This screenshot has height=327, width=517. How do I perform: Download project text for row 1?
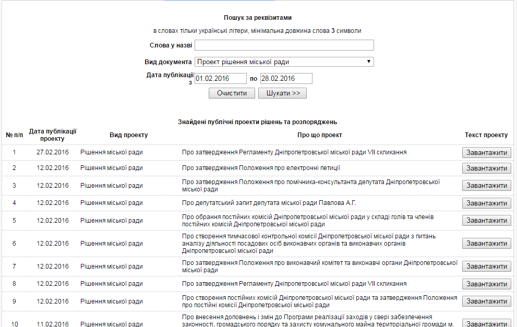[x=486, y=153]
